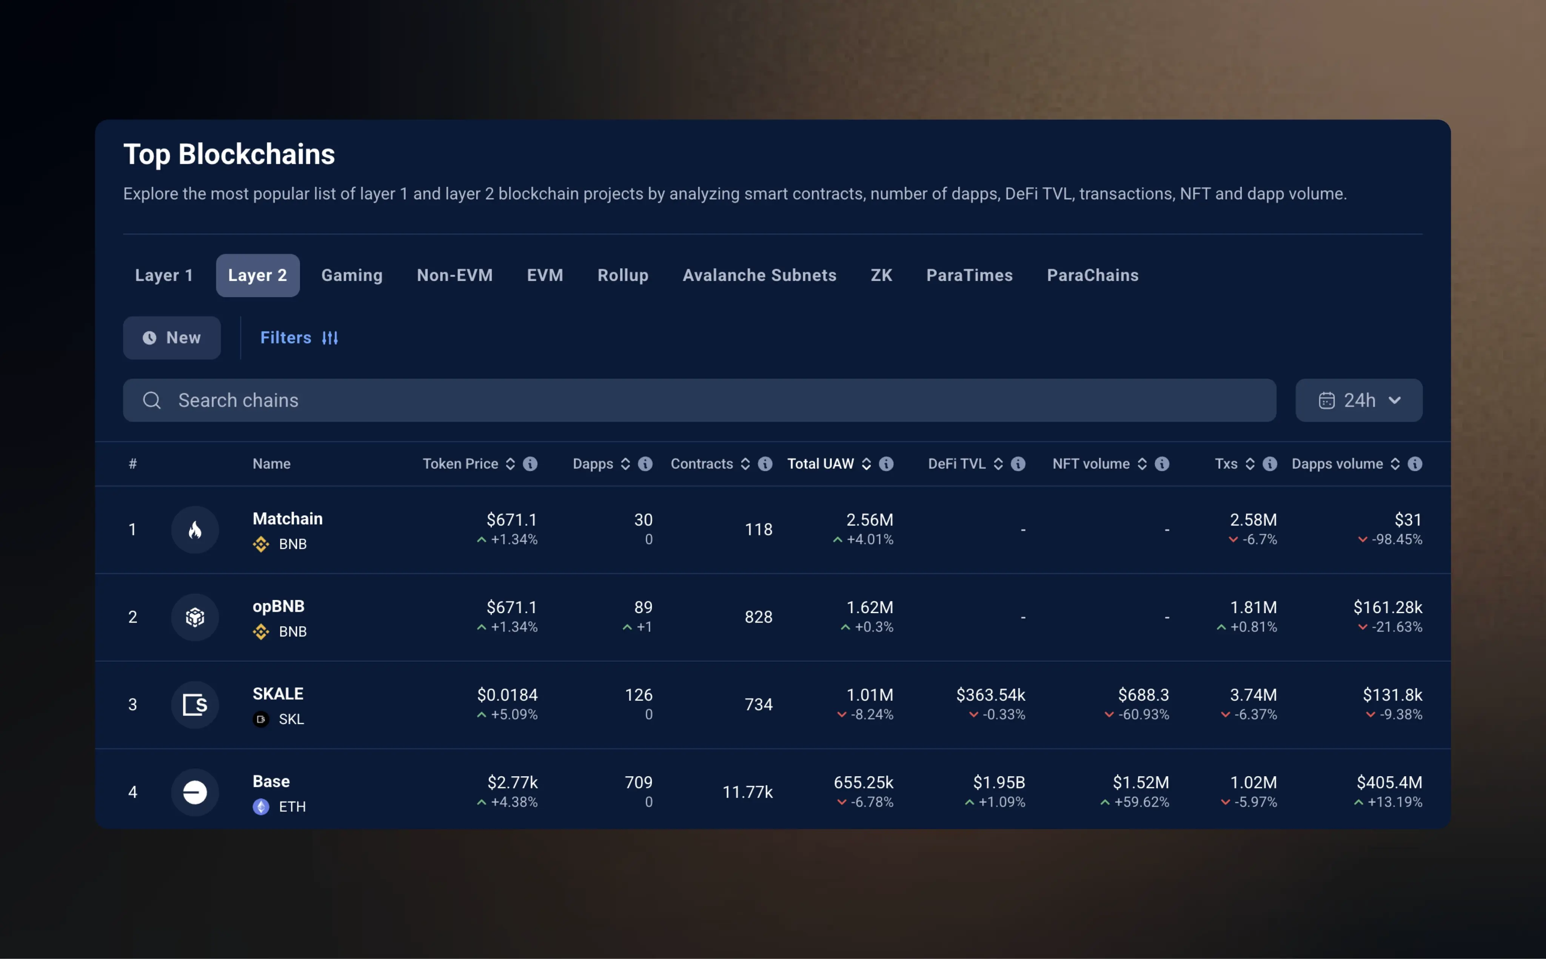Switch to the ZK tab
This screenshot has width=1546, height=959.
(881, 275)
